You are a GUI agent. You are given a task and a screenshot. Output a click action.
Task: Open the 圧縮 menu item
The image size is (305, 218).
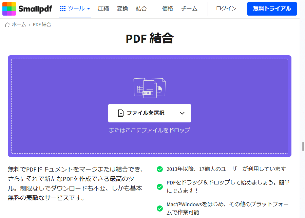[x=103, y=8]
